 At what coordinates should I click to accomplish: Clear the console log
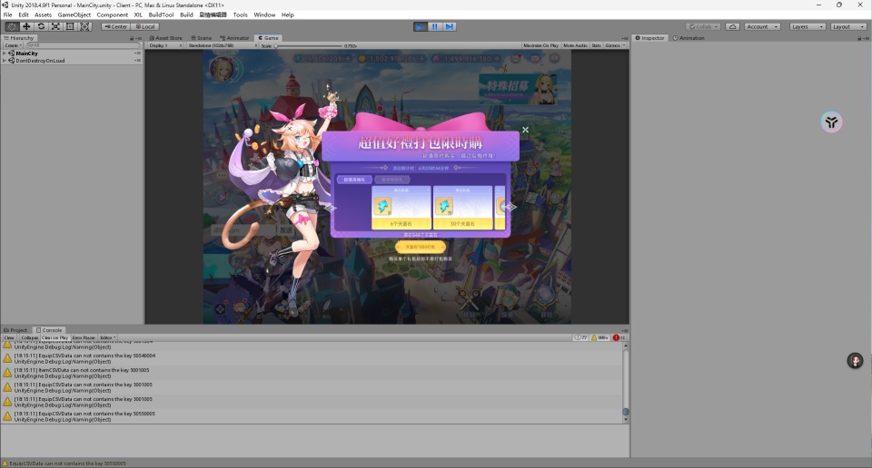9,337
